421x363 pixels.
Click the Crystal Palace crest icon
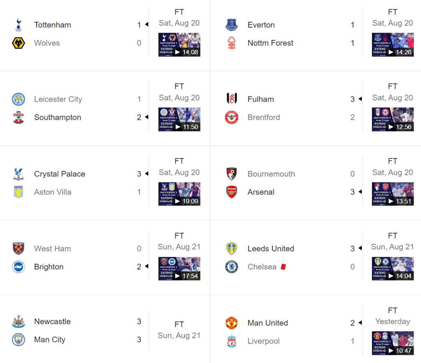tap(18, 174)
